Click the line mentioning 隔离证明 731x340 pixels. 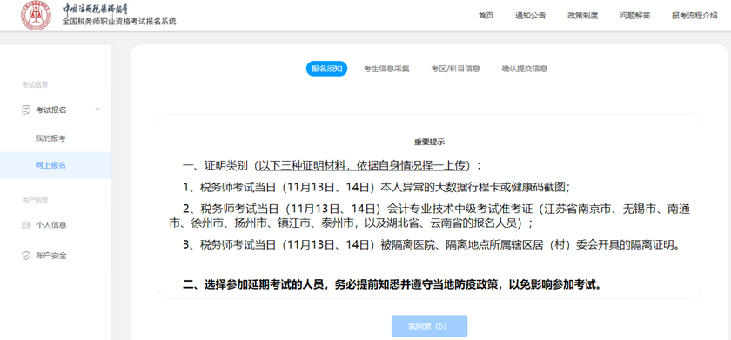432,244
